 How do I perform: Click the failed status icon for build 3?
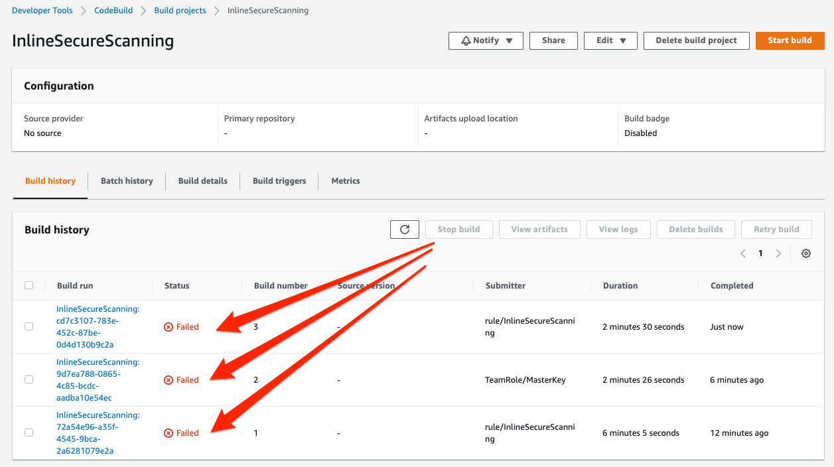[169, 327]
